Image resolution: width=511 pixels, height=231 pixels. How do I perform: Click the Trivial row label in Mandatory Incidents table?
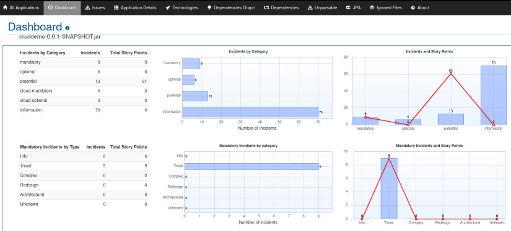pos(25,166)
